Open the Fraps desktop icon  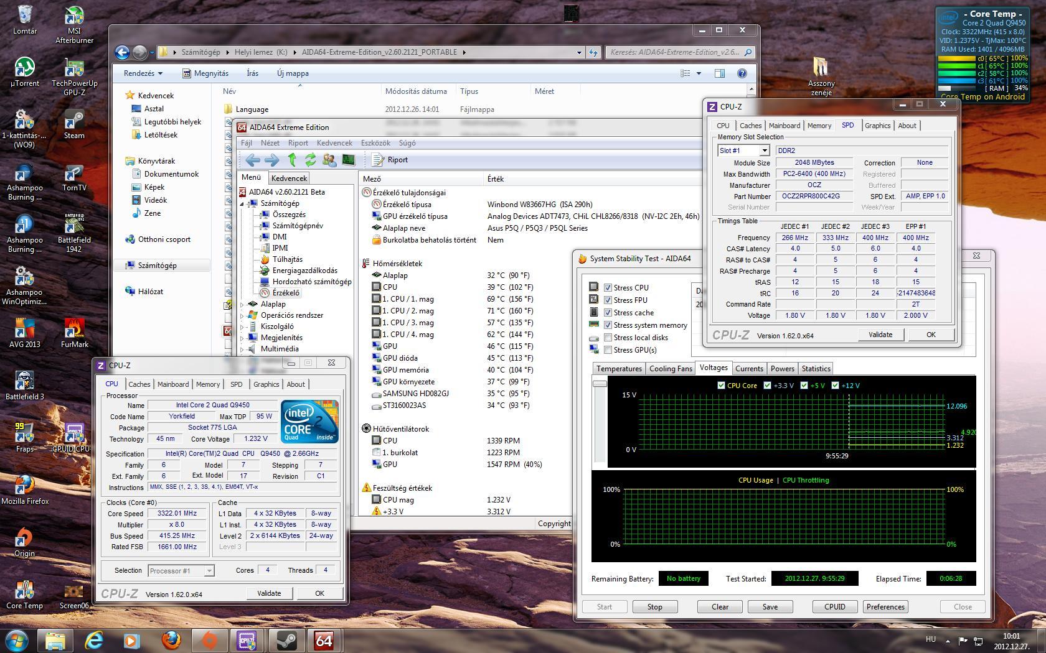pyautogui.click(x=25, y=438)
